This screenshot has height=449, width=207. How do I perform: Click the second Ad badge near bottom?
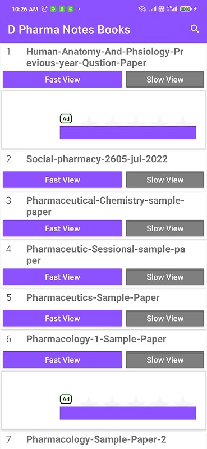click(66, 399)
